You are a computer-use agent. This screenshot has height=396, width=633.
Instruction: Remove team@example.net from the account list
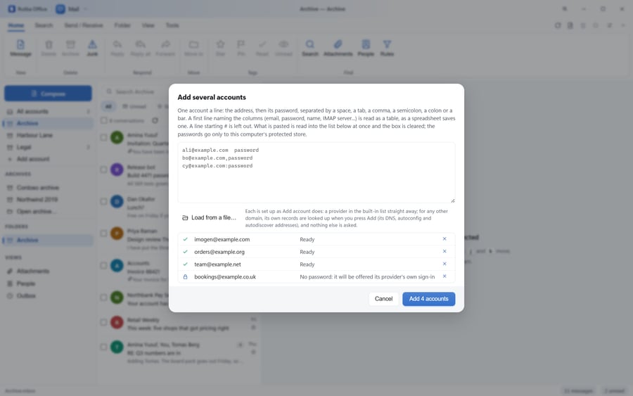click(445, 264)
